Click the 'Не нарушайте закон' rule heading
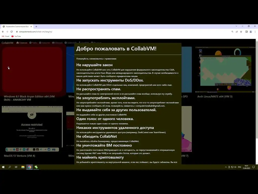The height and width of the screenshot is (194, 258). 94,65
